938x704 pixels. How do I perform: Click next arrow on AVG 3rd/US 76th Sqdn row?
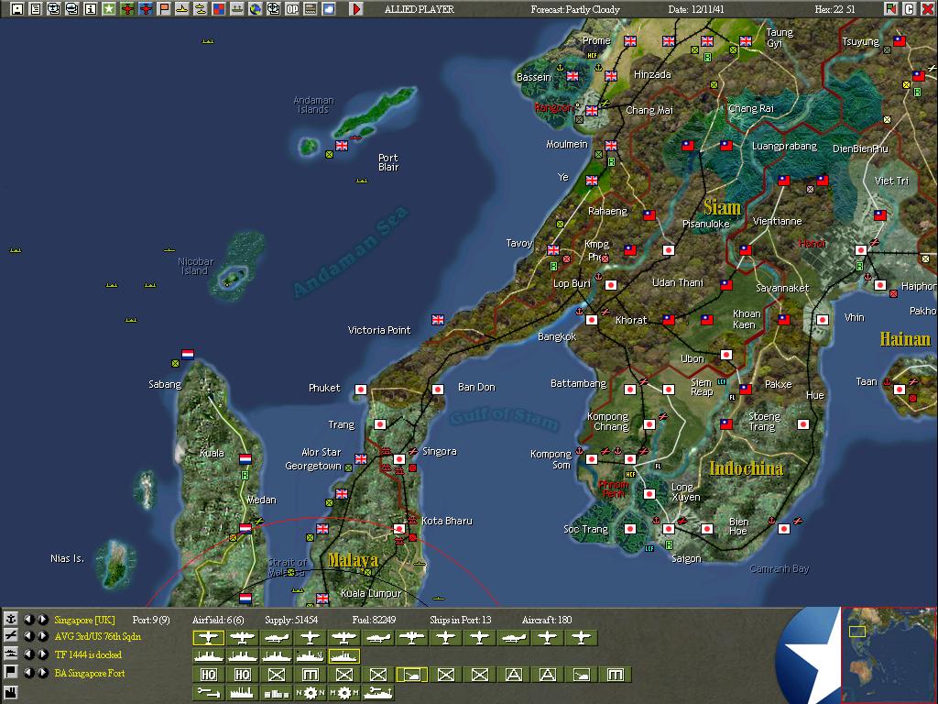coord(42,636)
